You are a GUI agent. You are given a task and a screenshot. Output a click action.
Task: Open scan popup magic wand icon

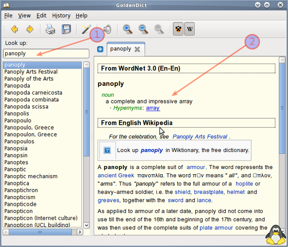tap(86, 29)
